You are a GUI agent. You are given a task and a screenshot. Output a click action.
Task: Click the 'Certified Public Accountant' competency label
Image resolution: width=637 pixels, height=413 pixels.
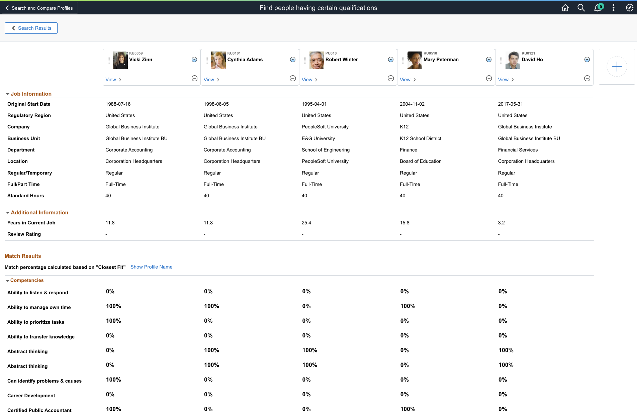(39, 410)
